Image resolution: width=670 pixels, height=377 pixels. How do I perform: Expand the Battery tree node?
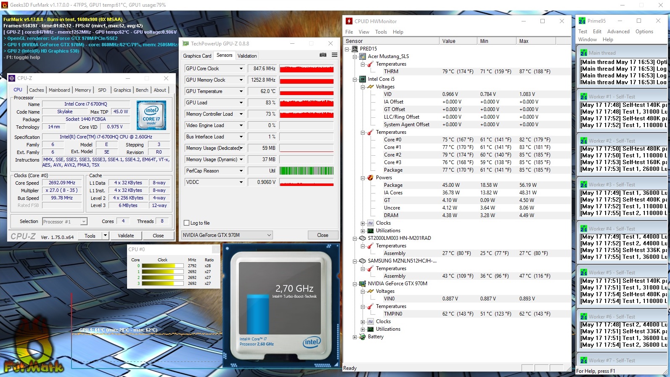click(355, 337)
